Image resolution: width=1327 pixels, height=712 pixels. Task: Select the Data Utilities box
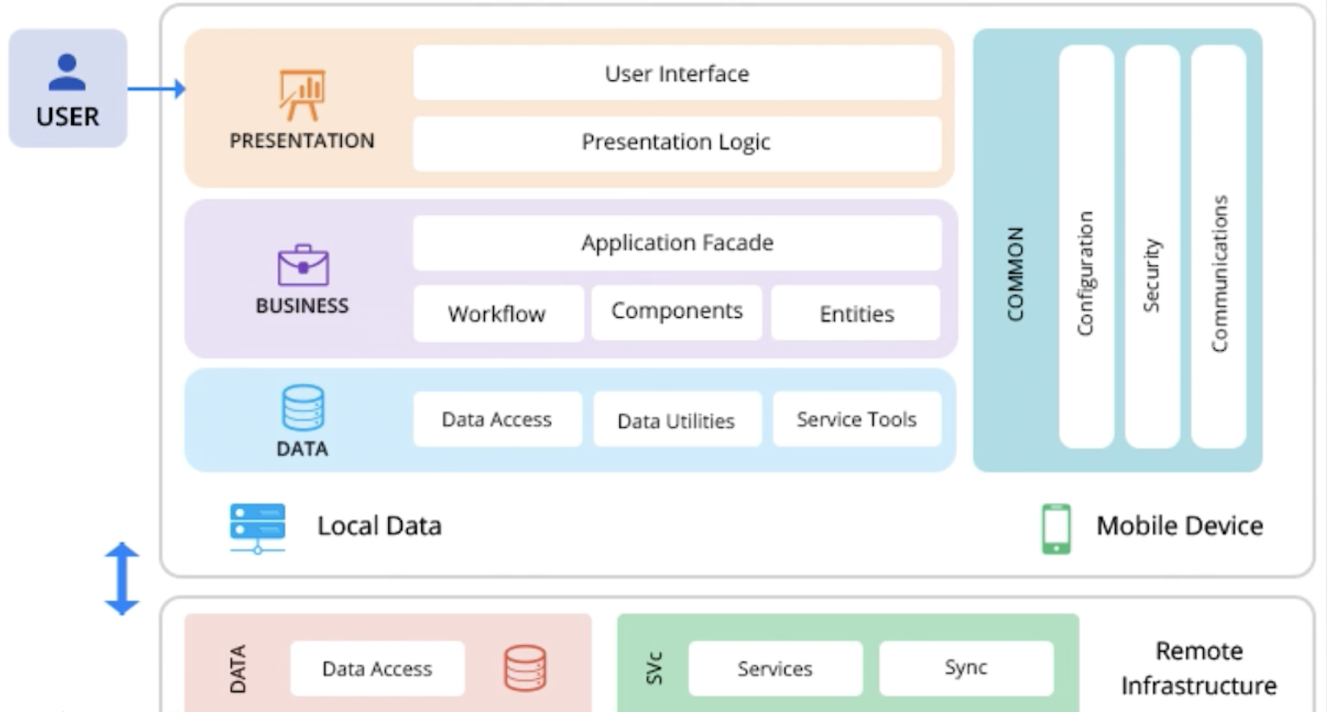click(676, 420)
